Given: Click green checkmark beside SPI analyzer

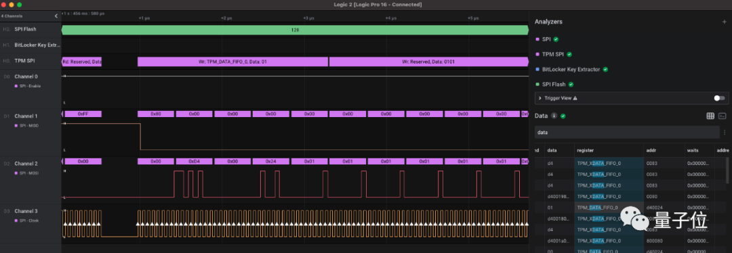Looking at the screenshot, I should pyautogui.click(x=556, y=39).
